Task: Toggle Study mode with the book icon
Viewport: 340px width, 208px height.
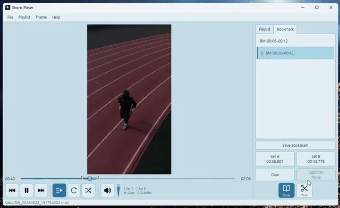Action: (x=286, y=190)
